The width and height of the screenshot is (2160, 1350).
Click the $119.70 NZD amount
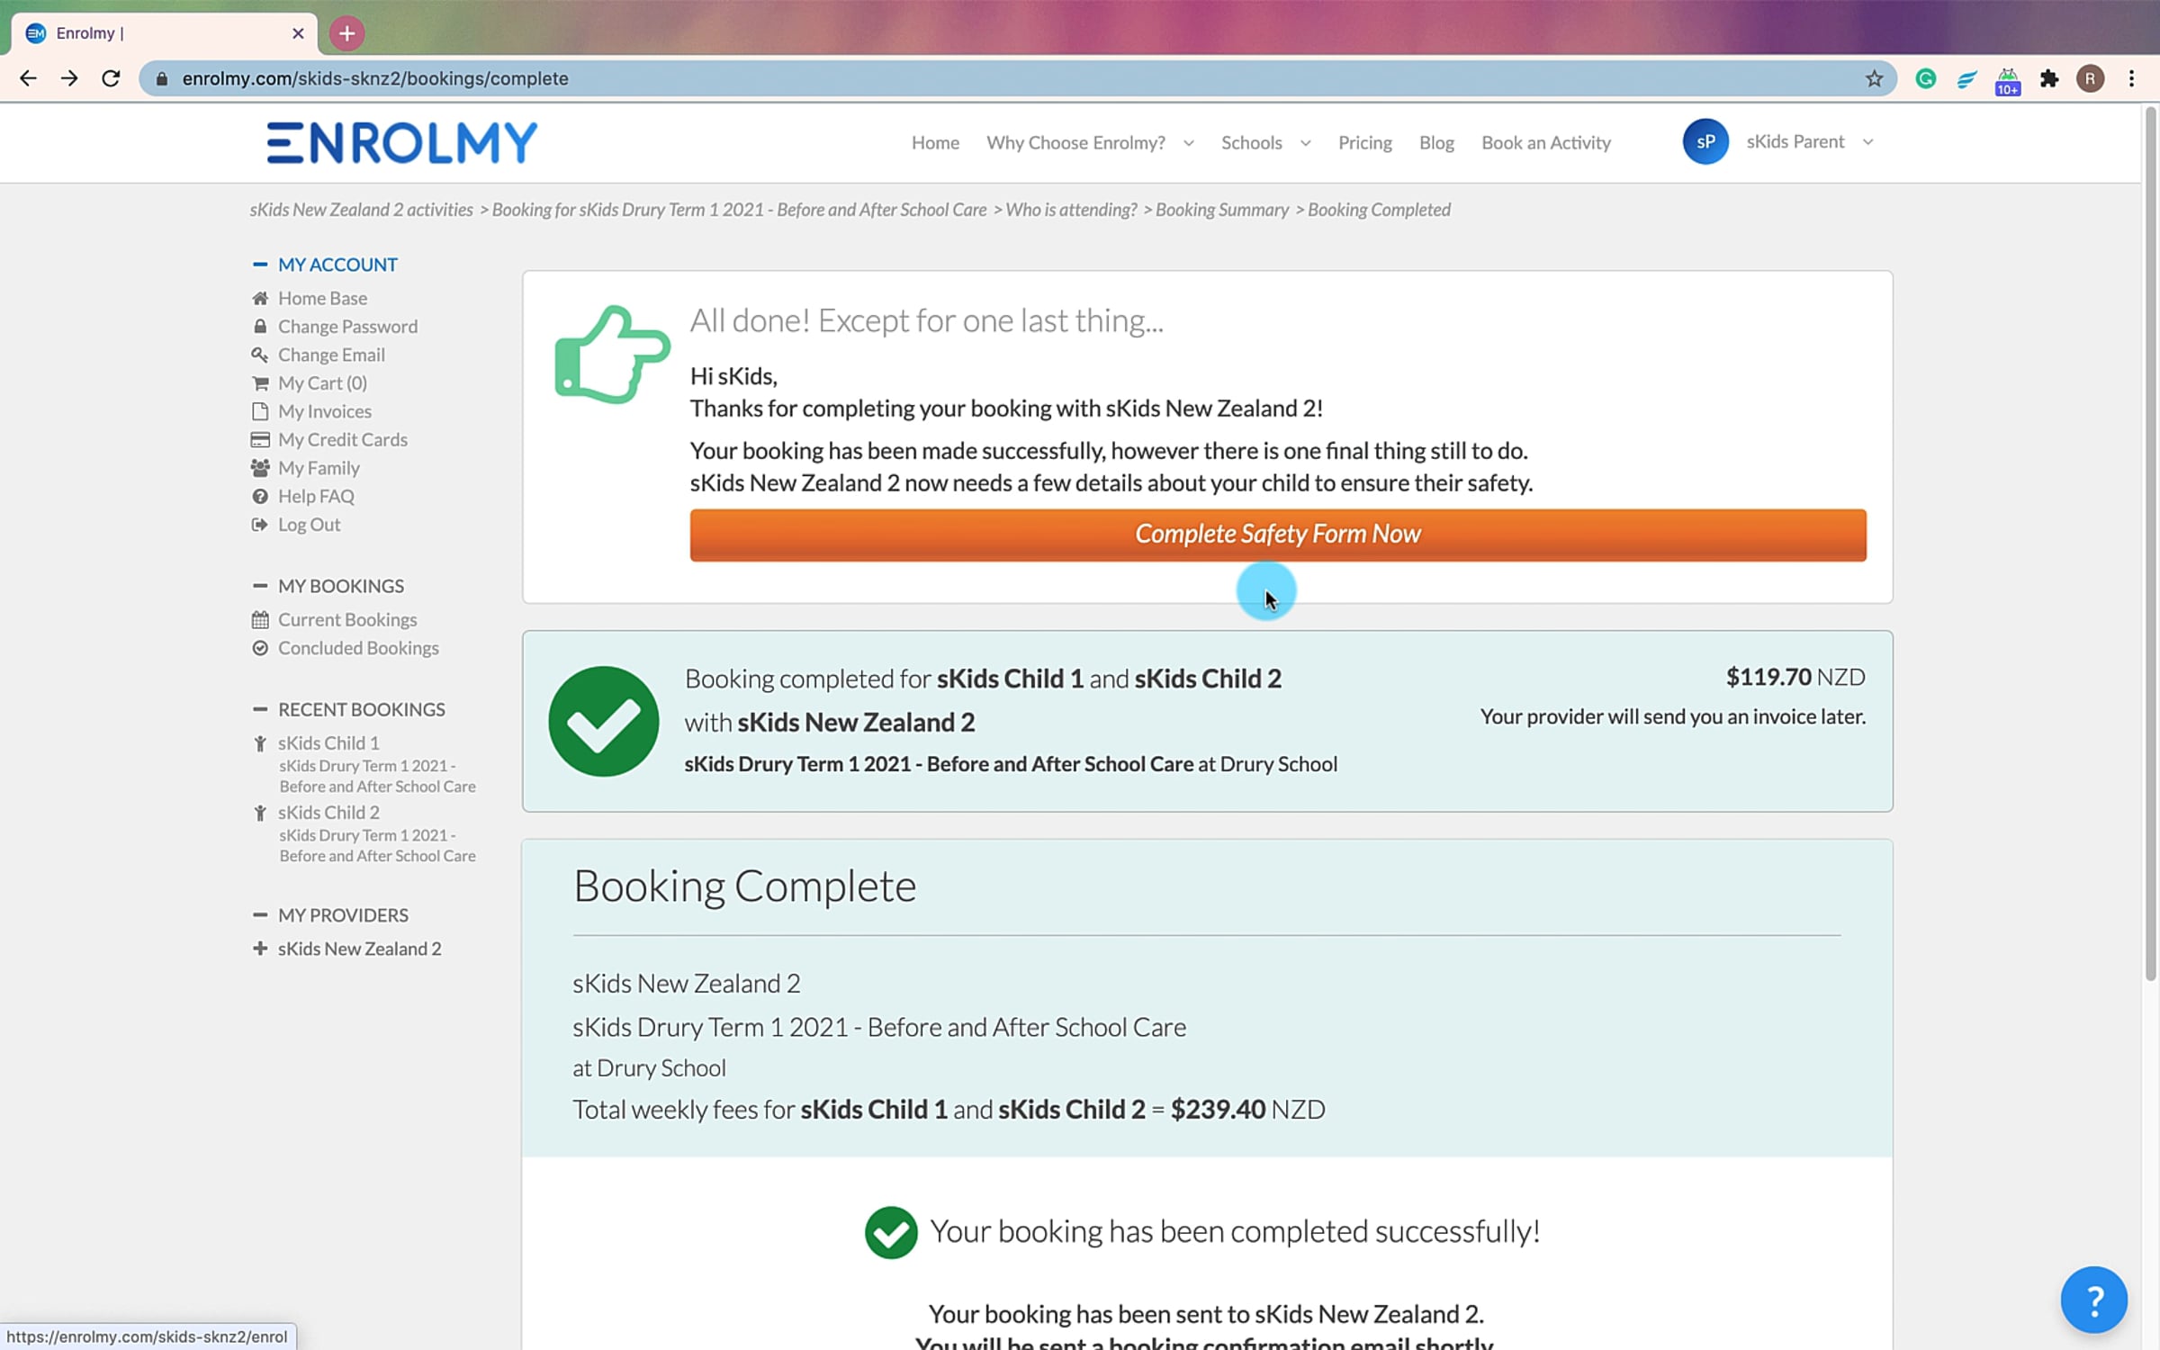tap(1795, 677)
